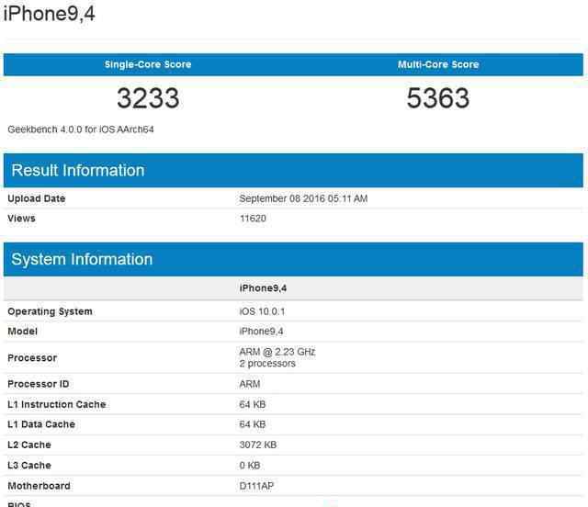Select the motherboard value D111AP

coord(256,486)
